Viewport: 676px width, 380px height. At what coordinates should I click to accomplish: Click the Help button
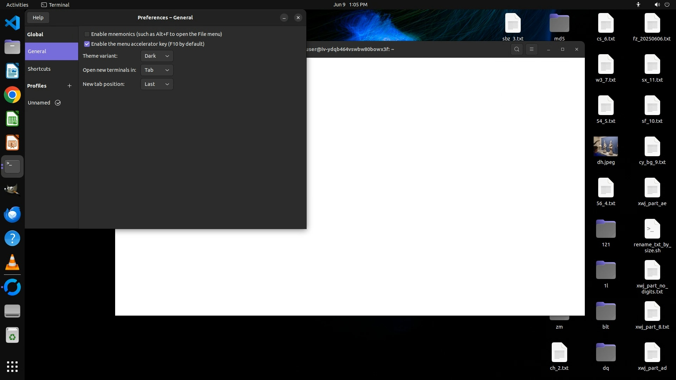click(x=38, y=18)
